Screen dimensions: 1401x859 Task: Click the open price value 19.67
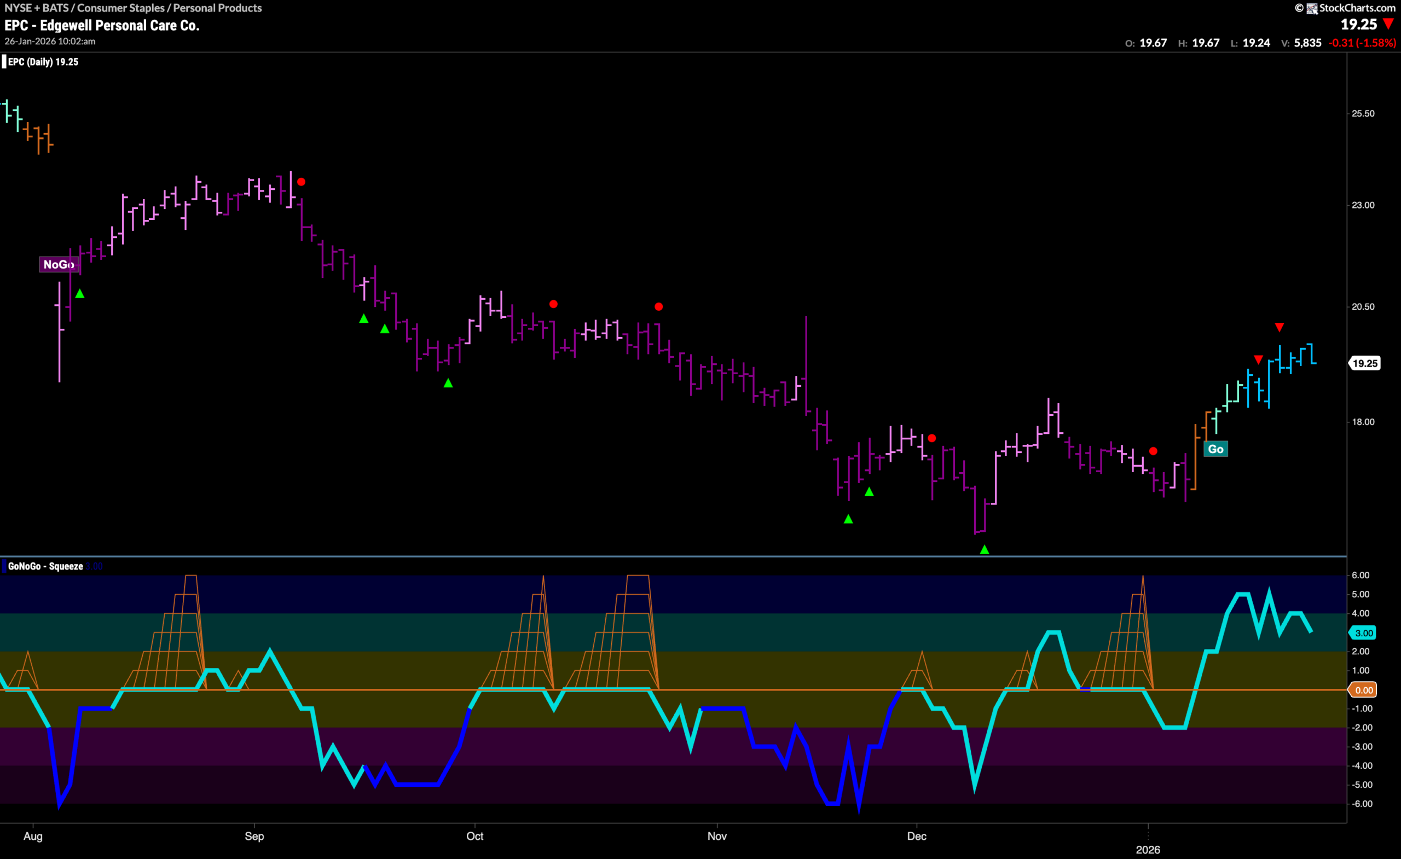tap(1153, 43)
